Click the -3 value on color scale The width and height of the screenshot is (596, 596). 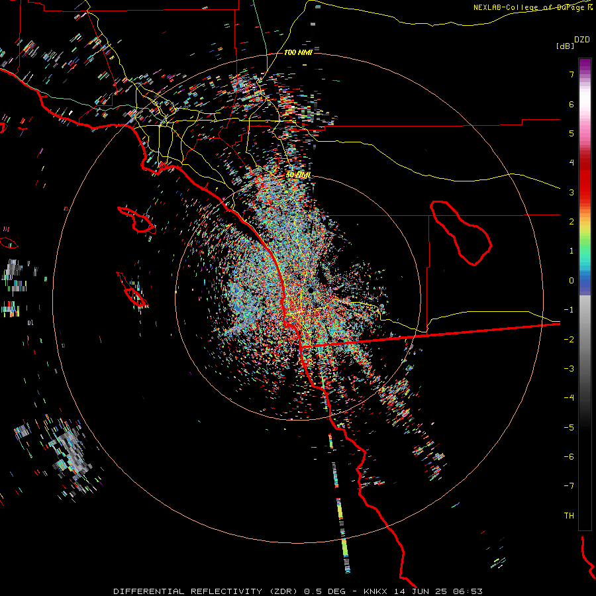(569, 369)
